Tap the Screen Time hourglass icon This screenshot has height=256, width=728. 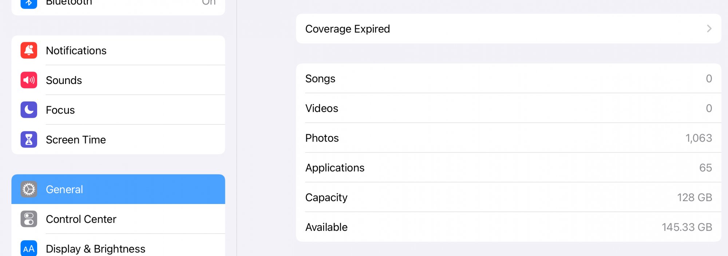point(29,140)
